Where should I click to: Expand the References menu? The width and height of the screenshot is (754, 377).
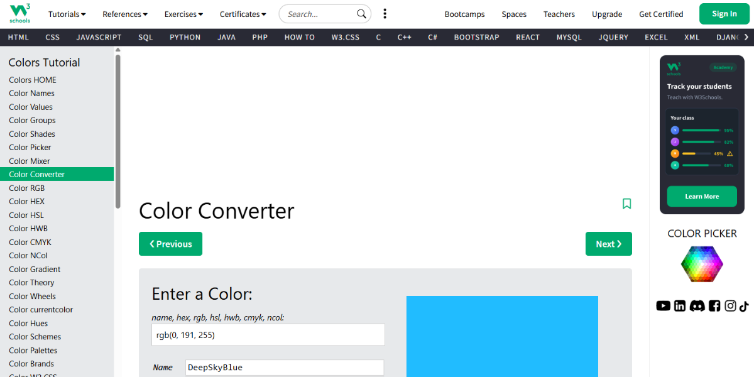(x=124, y=14)
